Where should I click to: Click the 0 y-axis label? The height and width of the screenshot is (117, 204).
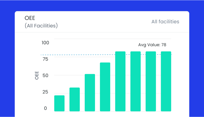(x=45, y=108)
